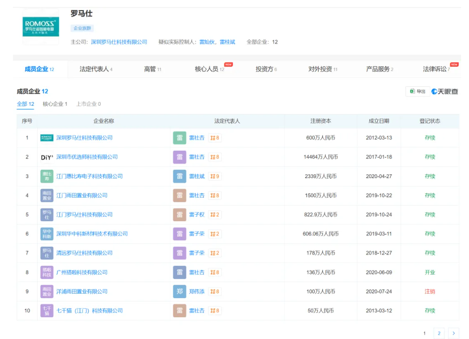Viewport: 469px width, 339px height.
Task: Click the 雷 avatar in the 深圳华中科新材料技术有限公司 row
Action: [179, 234]
